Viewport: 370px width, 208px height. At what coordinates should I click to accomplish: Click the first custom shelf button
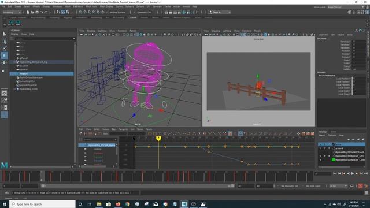point(11,23)
